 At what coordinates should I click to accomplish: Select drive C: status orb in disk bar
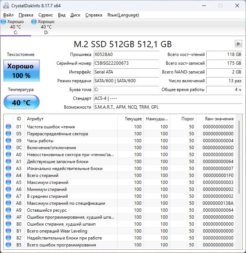pos(3,22)
